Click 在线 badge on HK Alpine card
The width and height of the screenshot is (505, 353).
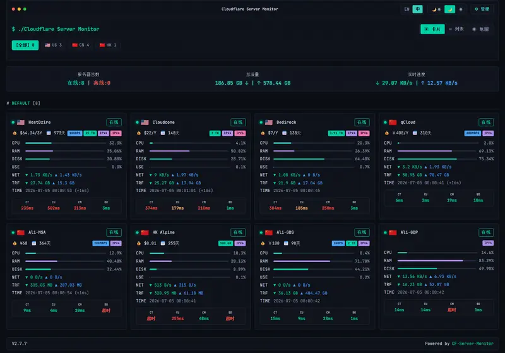click(238, 232)
